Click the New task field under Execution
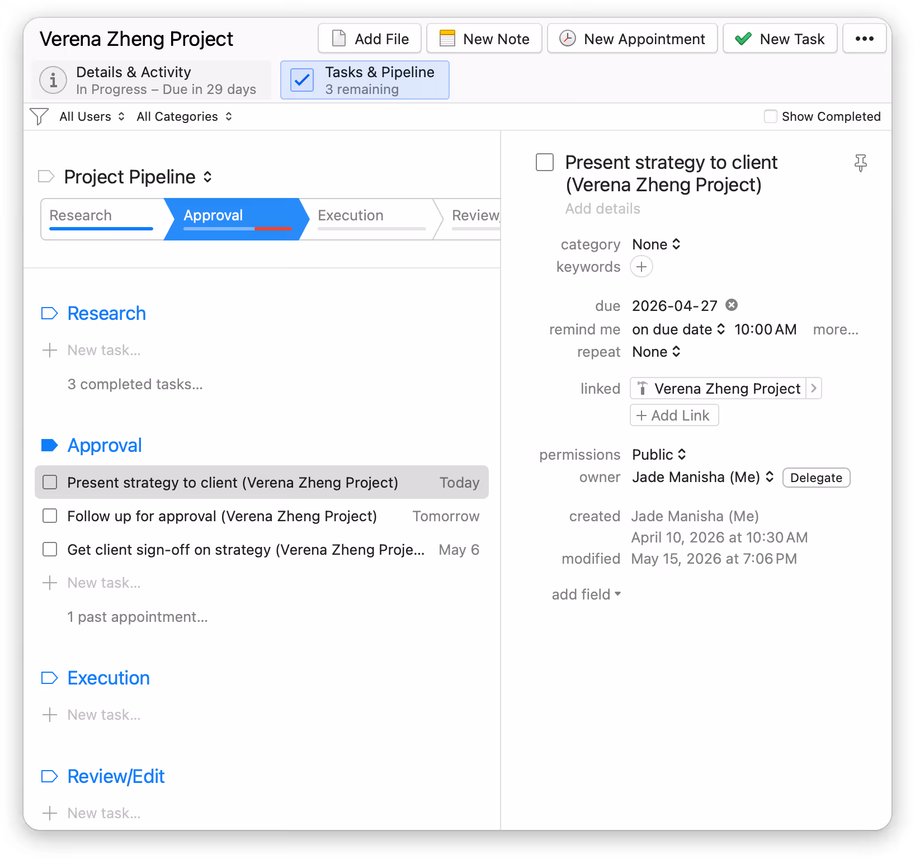Image resolution: width=915 pixels, height=859 pixels. (104, 715)
